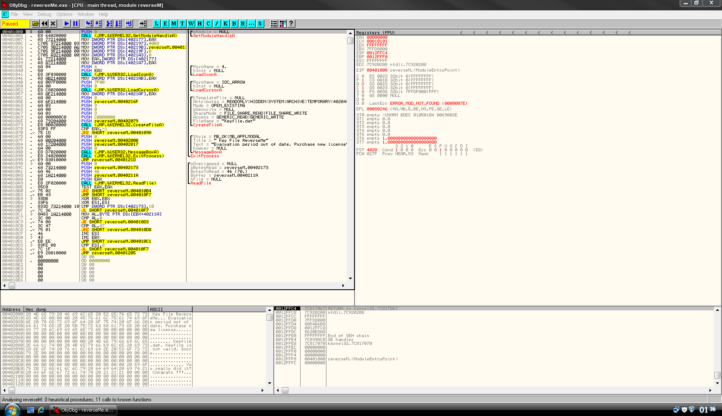Toggle the Z flag value in registers
The image size is (722, 416).
pyautogui.click(x=363, y=88)
